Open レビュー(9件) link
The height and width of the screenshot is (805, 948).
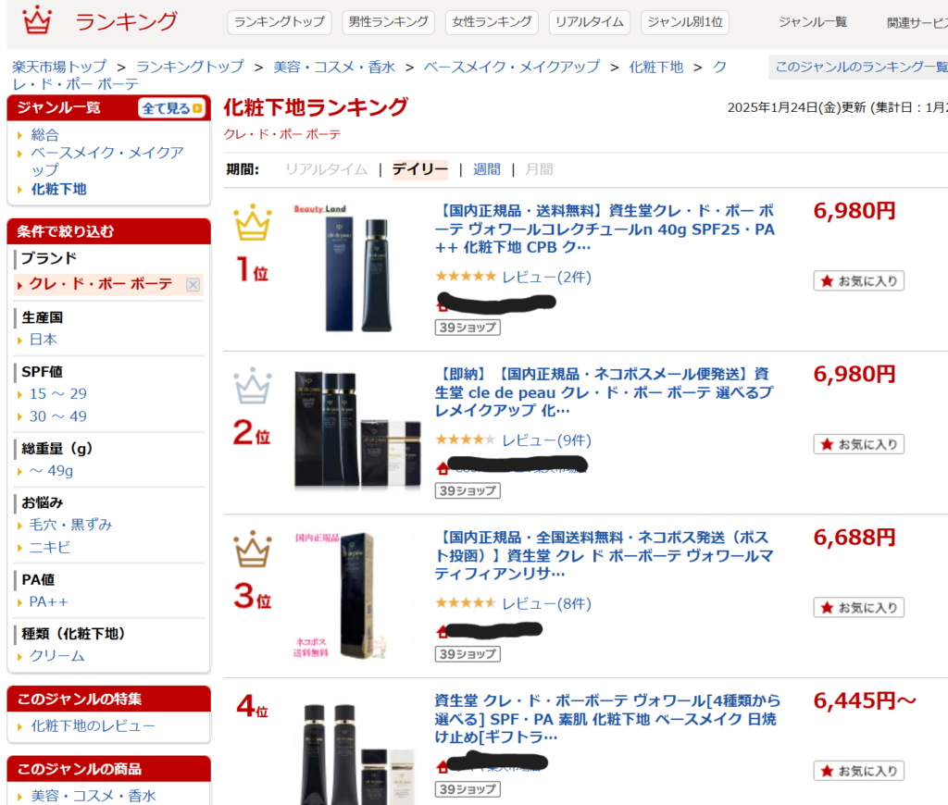[546, 440]
